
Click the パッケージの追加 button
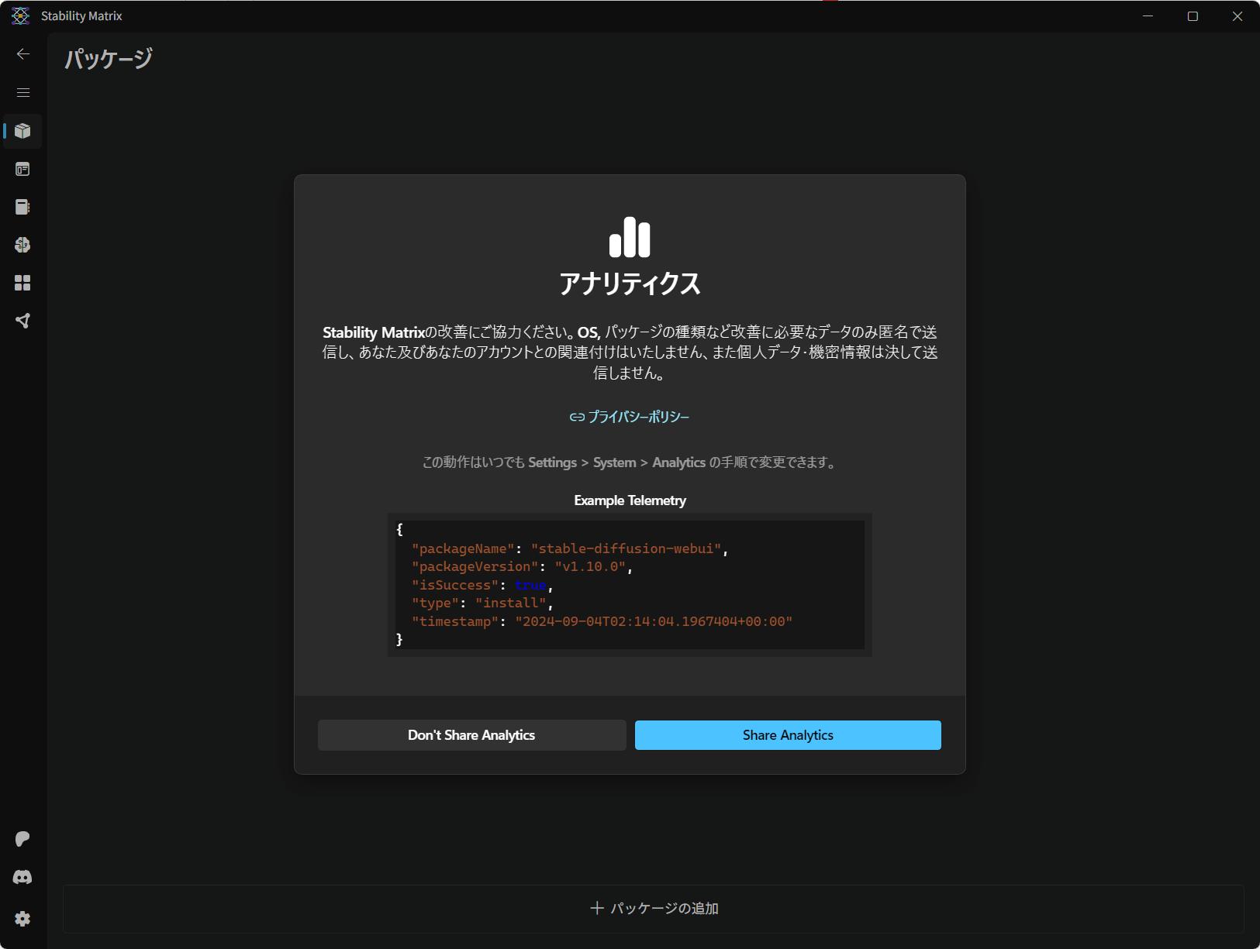654,908
